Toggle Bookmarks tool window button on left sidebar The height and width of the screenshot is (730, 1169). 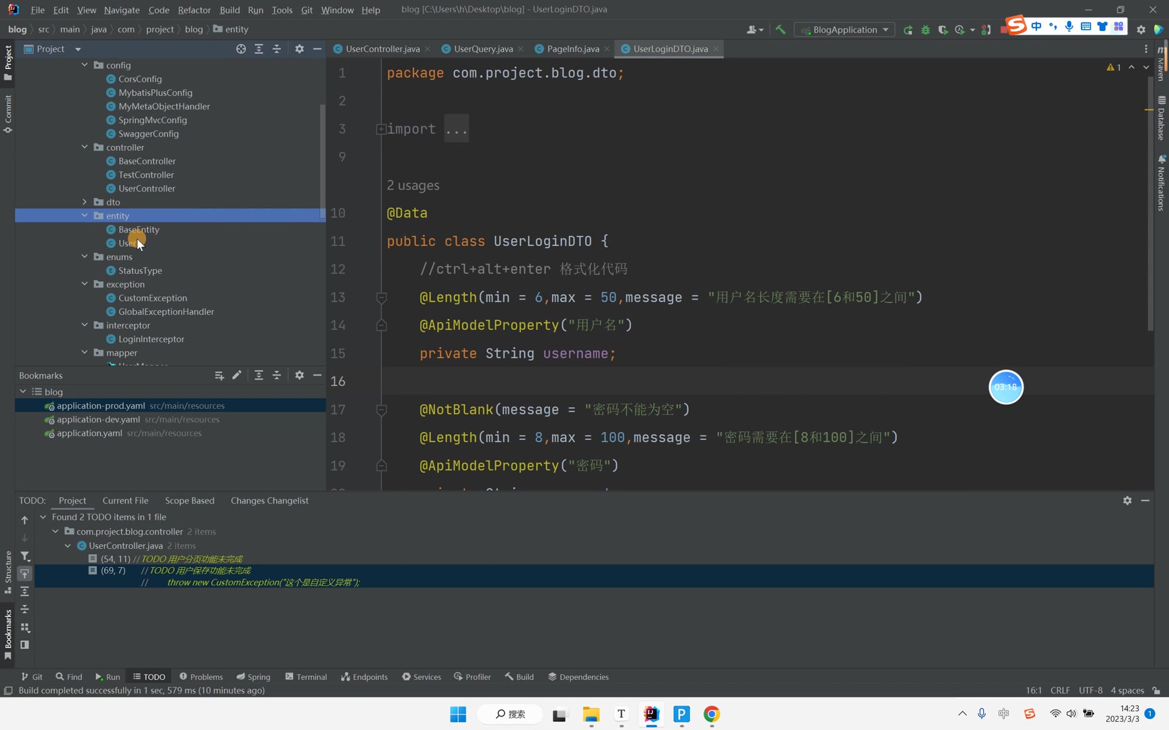7,635
